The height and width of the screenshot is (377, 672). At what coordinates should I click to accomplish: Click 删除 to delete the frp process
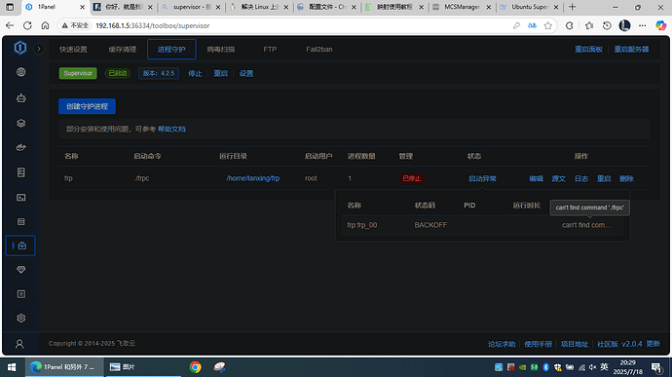(x=626, y=178)
